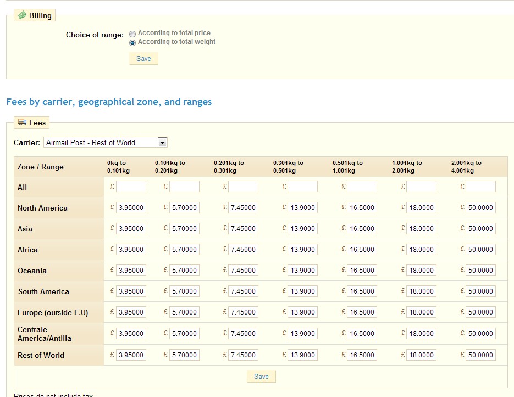Click North America 0kg to 0.101kg fee field
This screenshot has width=514, height=397.
(131, 208)
